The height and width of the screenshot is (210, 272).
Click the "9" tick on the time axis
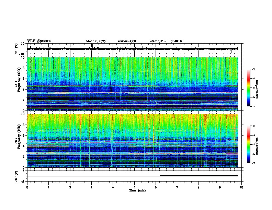(x=220, y=187)
